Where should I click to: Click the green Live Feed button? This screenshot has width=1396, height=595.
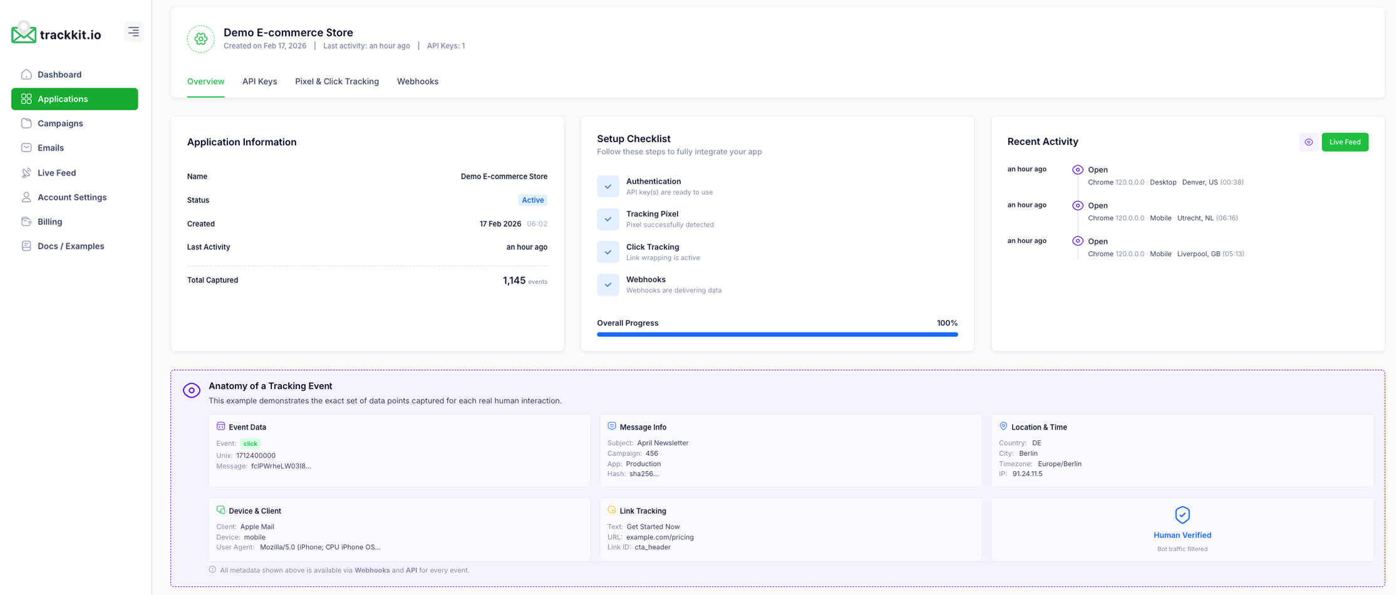click(x=1345, y=142)
